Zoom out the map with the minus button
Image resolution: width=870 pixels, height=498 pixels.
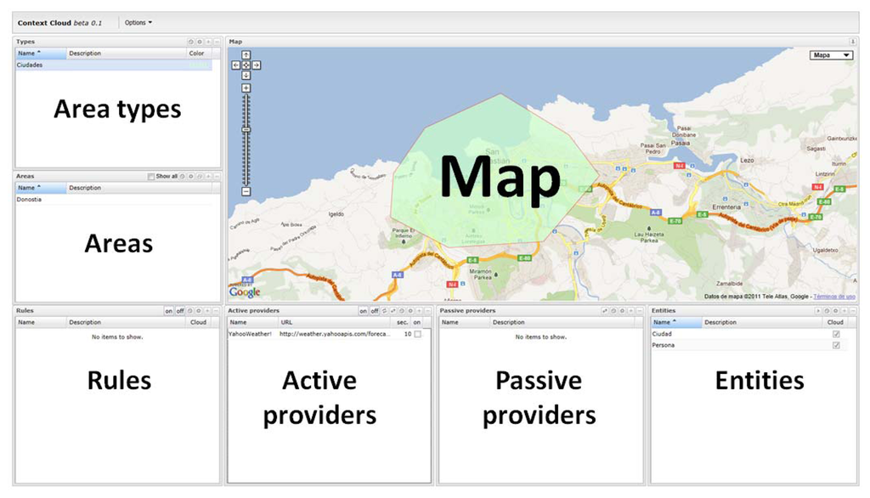pos(246,191)
